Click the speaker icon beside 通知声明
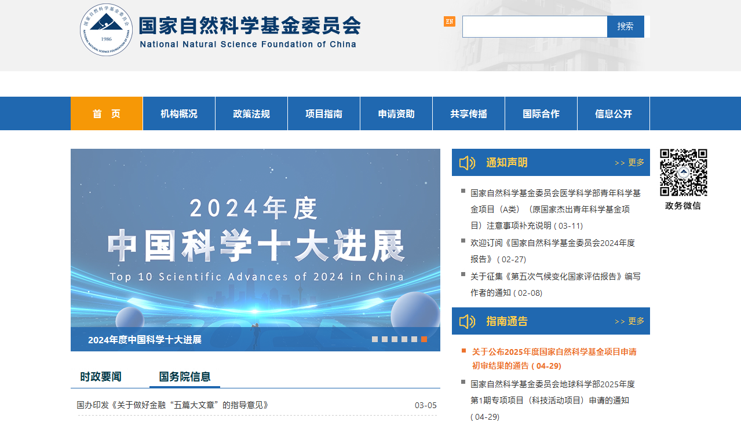The height and width of the screenshot is (422, 741). click(x=467, y=163)
